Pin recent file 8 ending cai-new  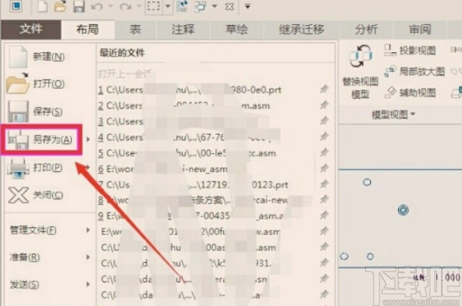pos(324,199)
